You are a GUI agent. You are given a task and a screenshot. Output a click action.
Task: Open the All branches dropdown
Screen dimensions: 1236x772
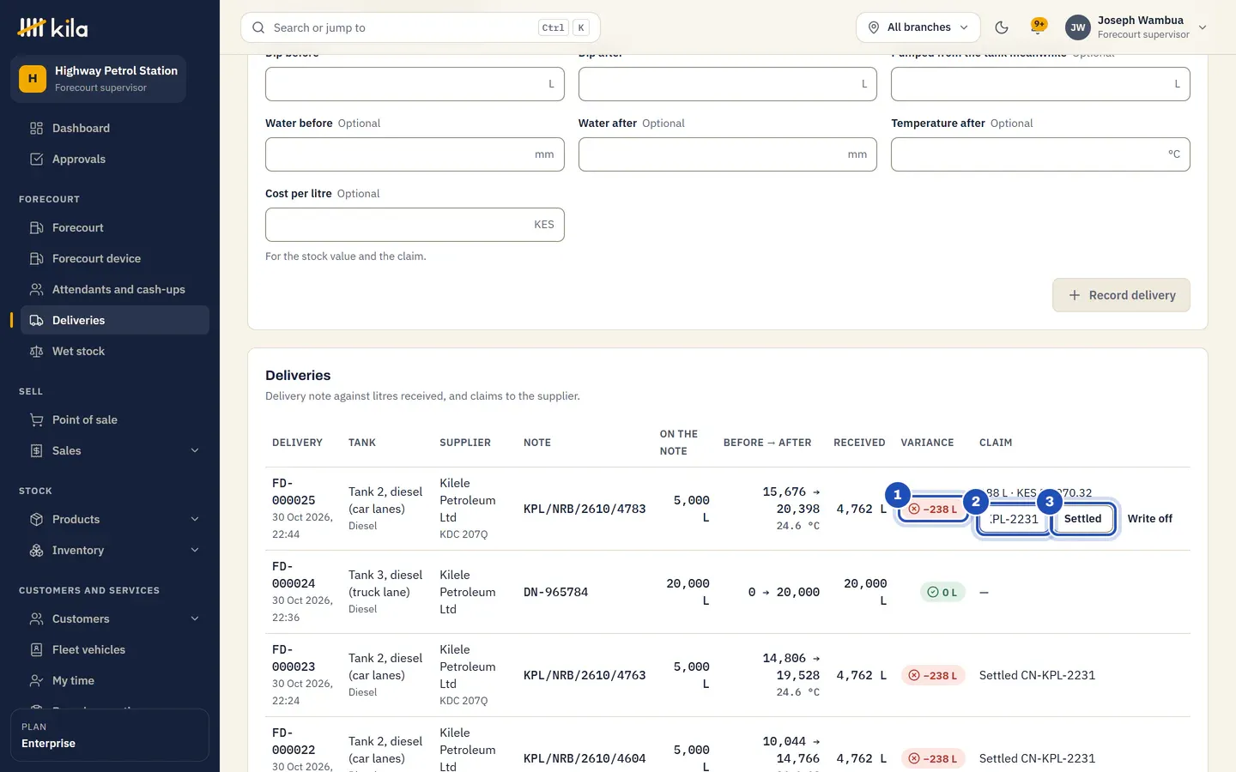[918, 27]
